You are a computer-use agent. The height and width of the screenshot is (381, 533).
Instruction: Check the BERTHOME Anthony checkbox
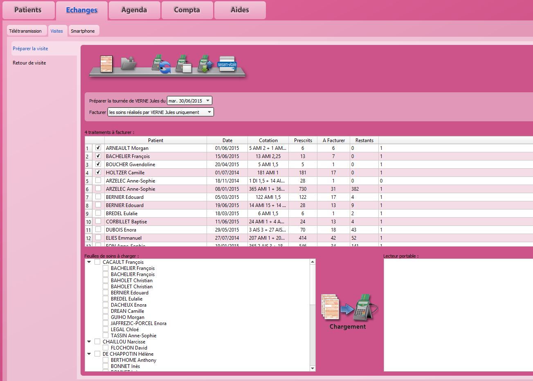pos(106,360)
